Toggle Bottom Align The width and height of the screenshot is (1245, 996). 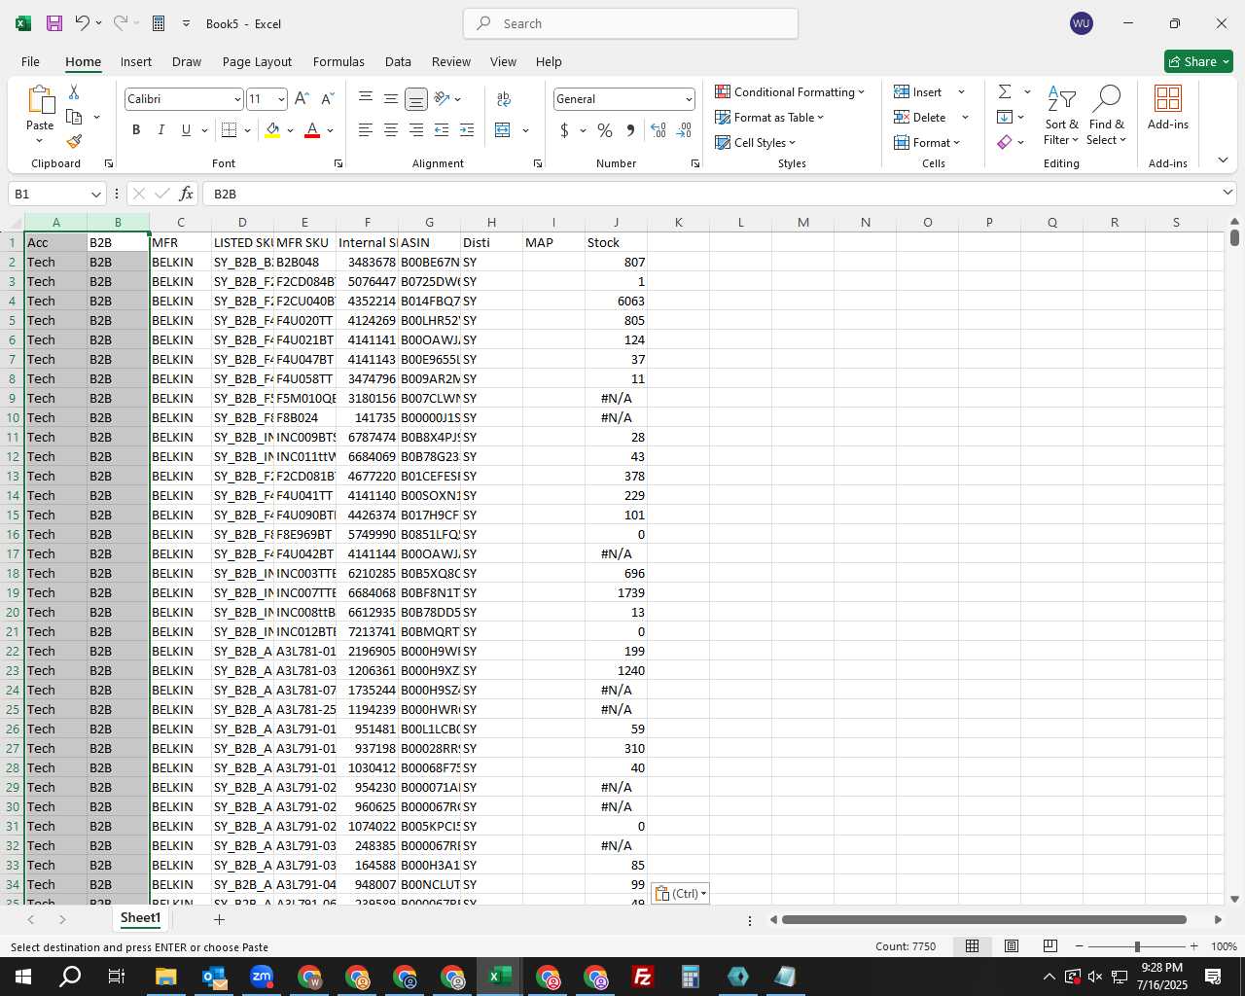tap(416, 98)
